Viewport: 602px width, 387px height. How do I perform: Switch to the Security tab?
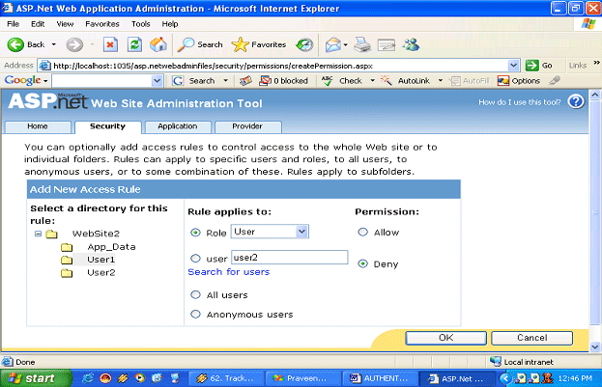108,126
